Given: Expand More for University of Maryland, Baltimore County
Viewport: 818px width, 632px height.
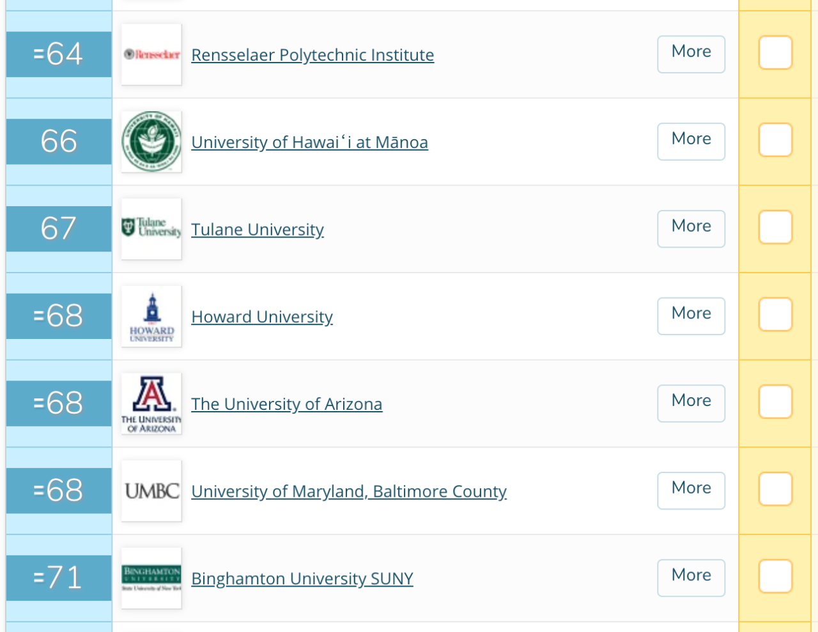Looking at the screenshot, I should [x=691, y=490].
